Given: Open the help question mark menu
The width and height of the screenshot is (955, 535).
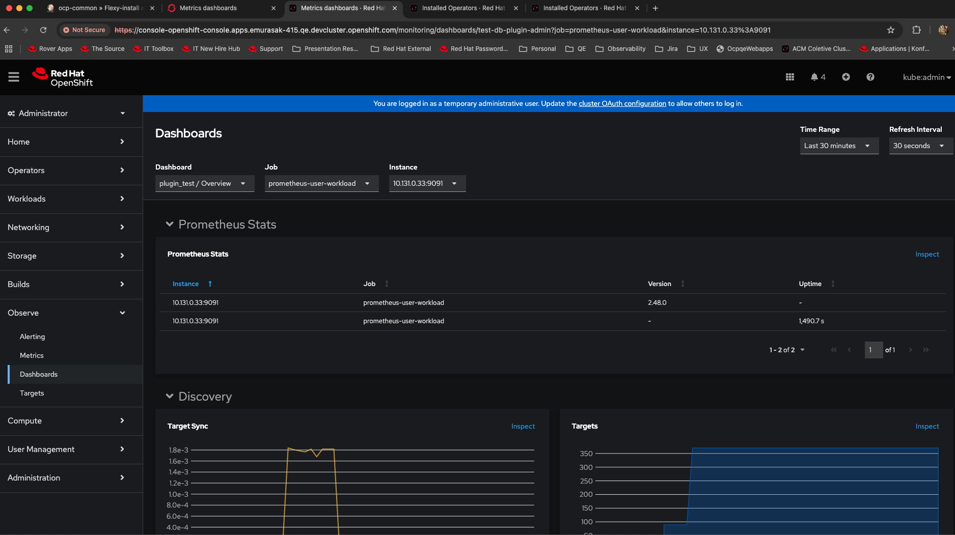Looking at the screenshot, I should point(870,77).
